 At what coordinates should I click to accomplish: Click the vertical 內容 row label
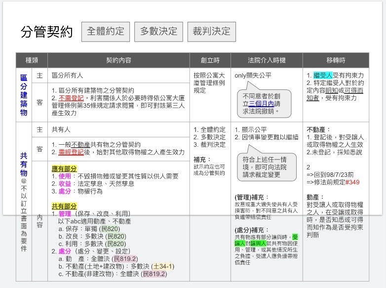[39, 221]
